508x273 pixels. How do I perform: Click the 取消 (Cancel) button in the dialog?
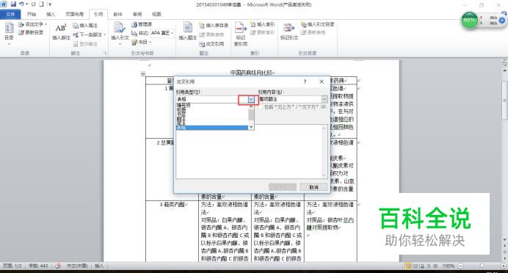(x=313, y=187)
